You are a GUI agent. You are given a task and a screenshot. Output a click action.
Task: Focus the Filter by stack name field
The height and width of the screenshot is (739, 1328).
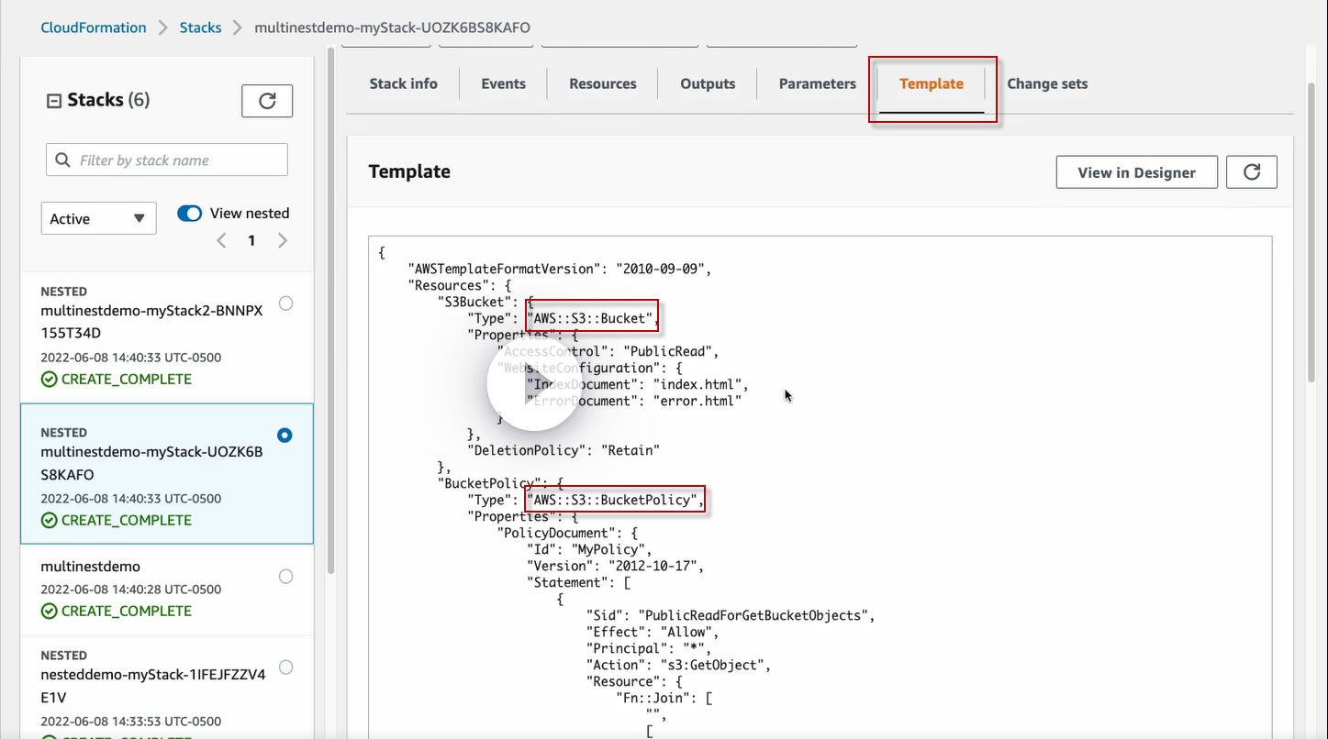click(167, 160)
